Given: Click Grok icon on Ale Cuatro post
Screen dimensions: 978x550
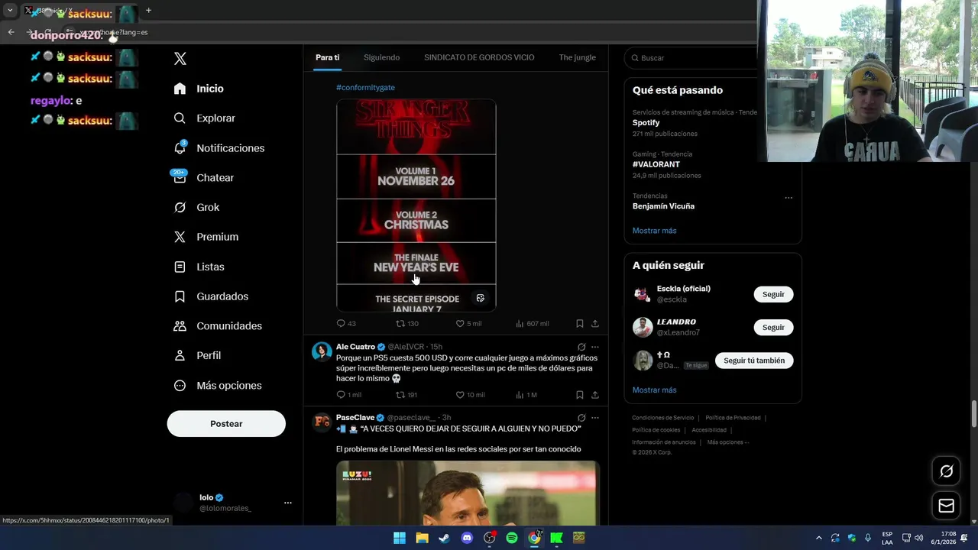Looking at the screenshot, I should [x=581, y=347].
